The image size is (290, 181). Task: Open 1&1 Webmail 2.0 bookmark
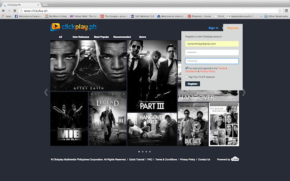click(143, 16)
